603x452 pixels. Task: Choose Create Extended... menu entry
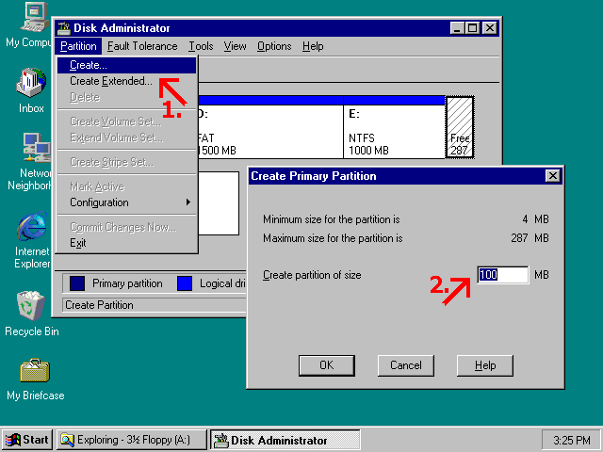126,81
